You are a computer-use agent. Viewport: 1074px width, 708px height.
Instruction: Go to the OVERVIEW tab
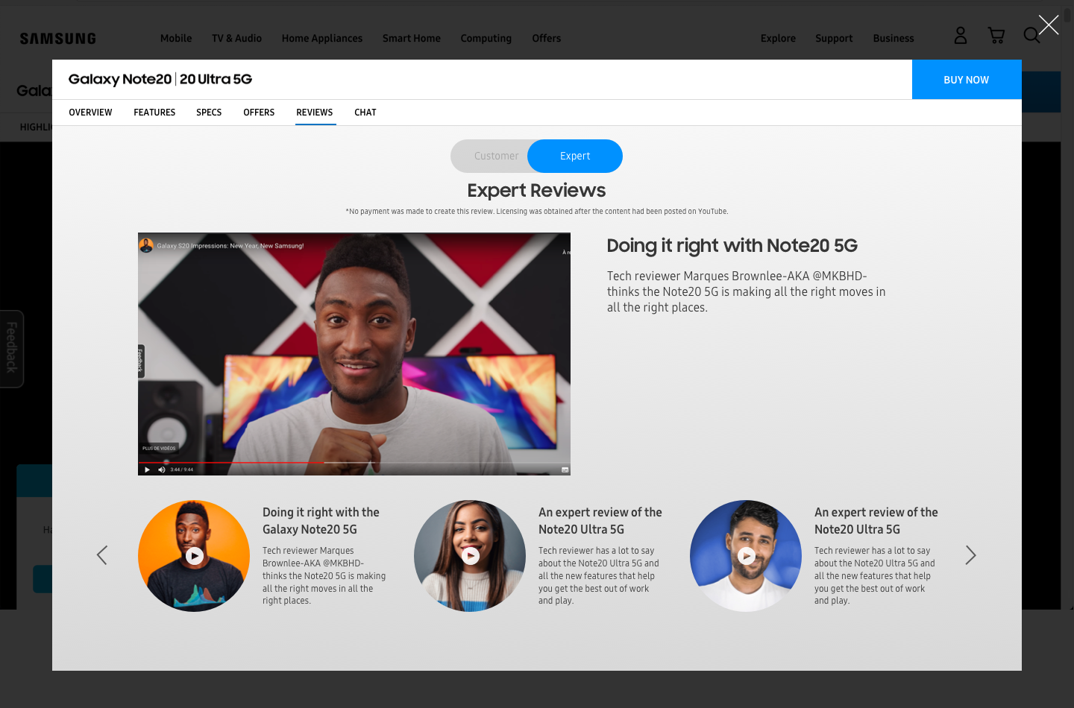tap(90, 113)
